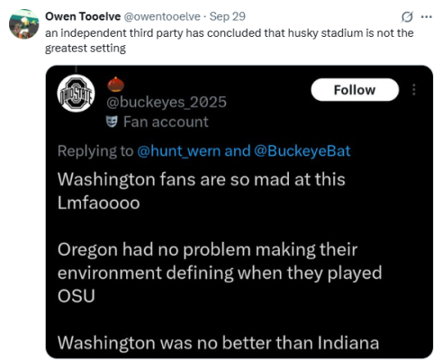Open the Sep 29 timestamp link
The image size is (442, 360).
tap(228, 16)
